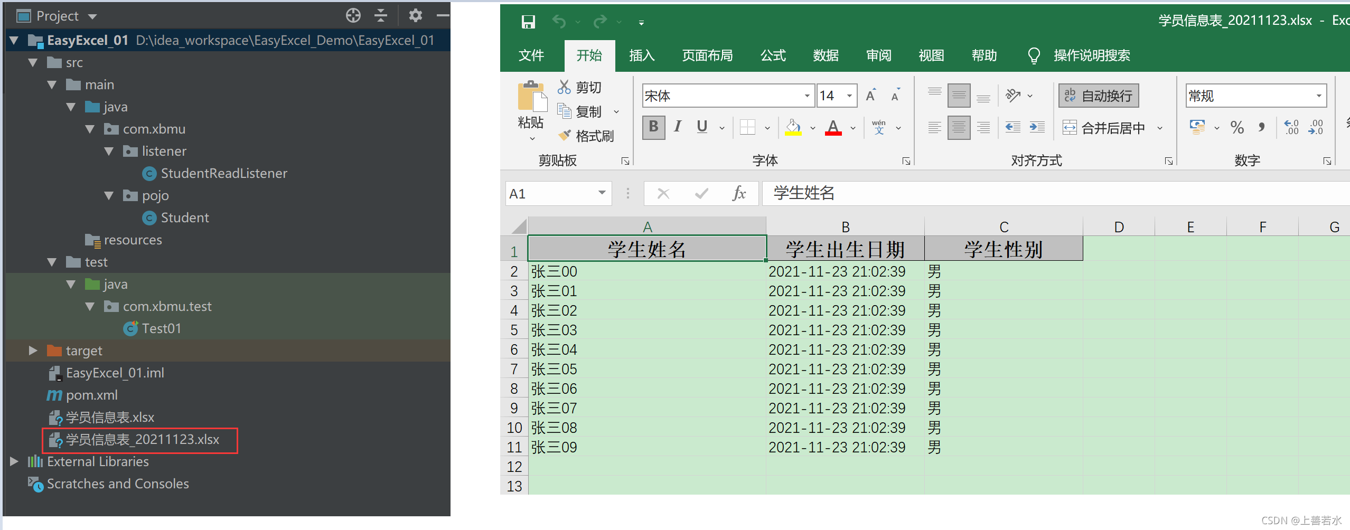Click the Undo arrow icon

click(x=558, y=22)
